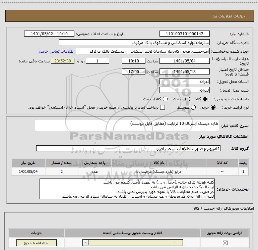Click the اطلاعات کالاهای مورد نیاز heading
Screen dimensions: 258x250
(223, 137)
